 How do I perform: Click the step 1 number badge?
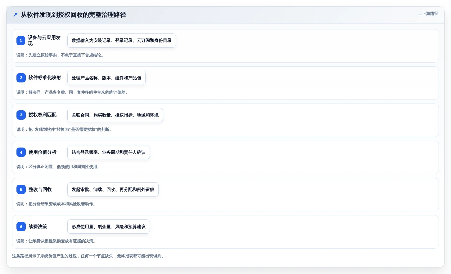21,41
